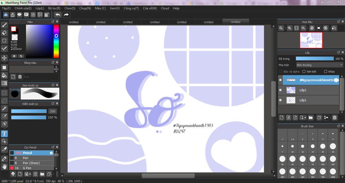Hide the #Nguyenvankhiemtb layer
Viewport: 345px width, 183px height.
tap(280, 80)
